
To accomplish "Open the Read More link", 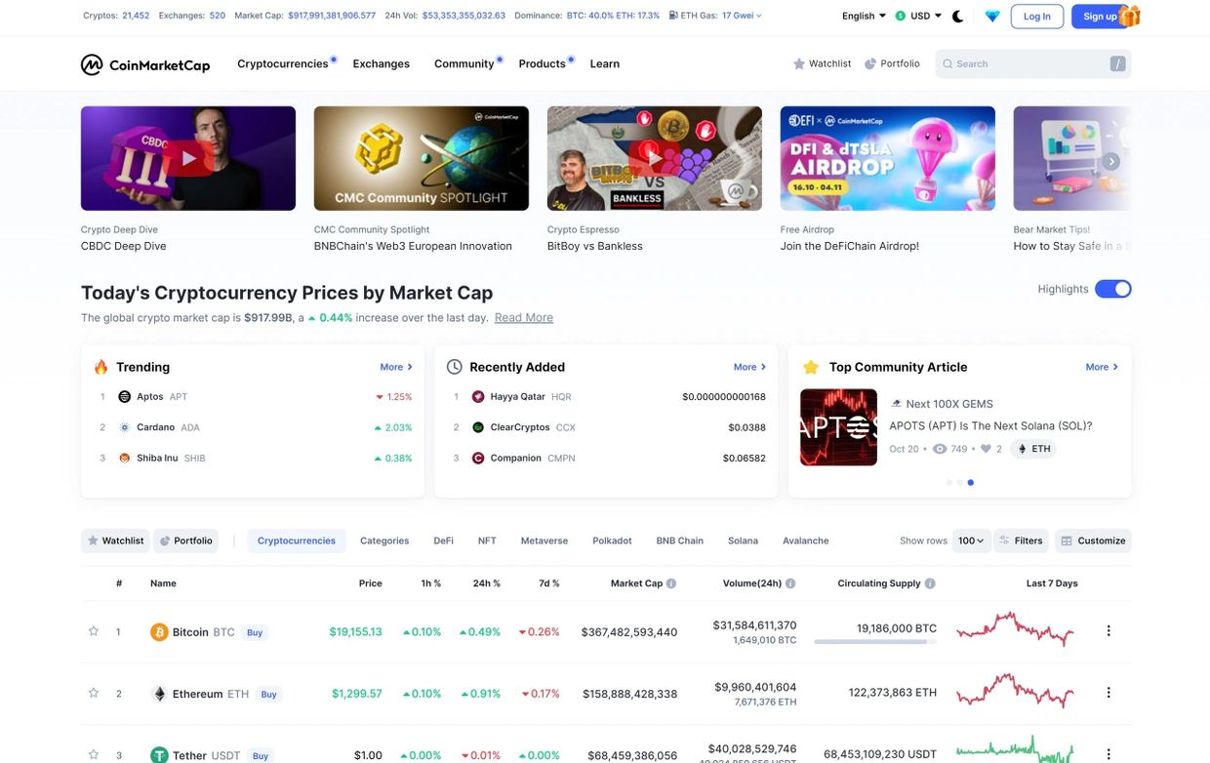I will [523, 317].
